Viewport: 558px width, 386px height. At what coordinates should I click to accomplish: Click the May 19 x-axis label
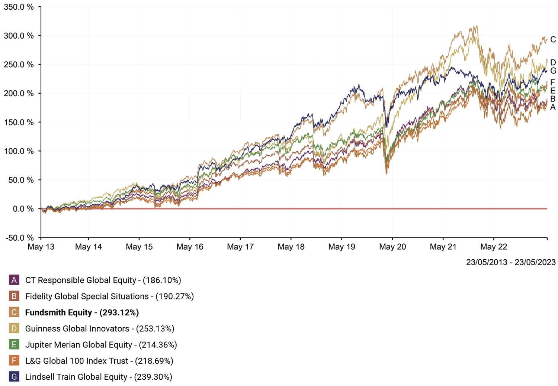coord(341,247)
